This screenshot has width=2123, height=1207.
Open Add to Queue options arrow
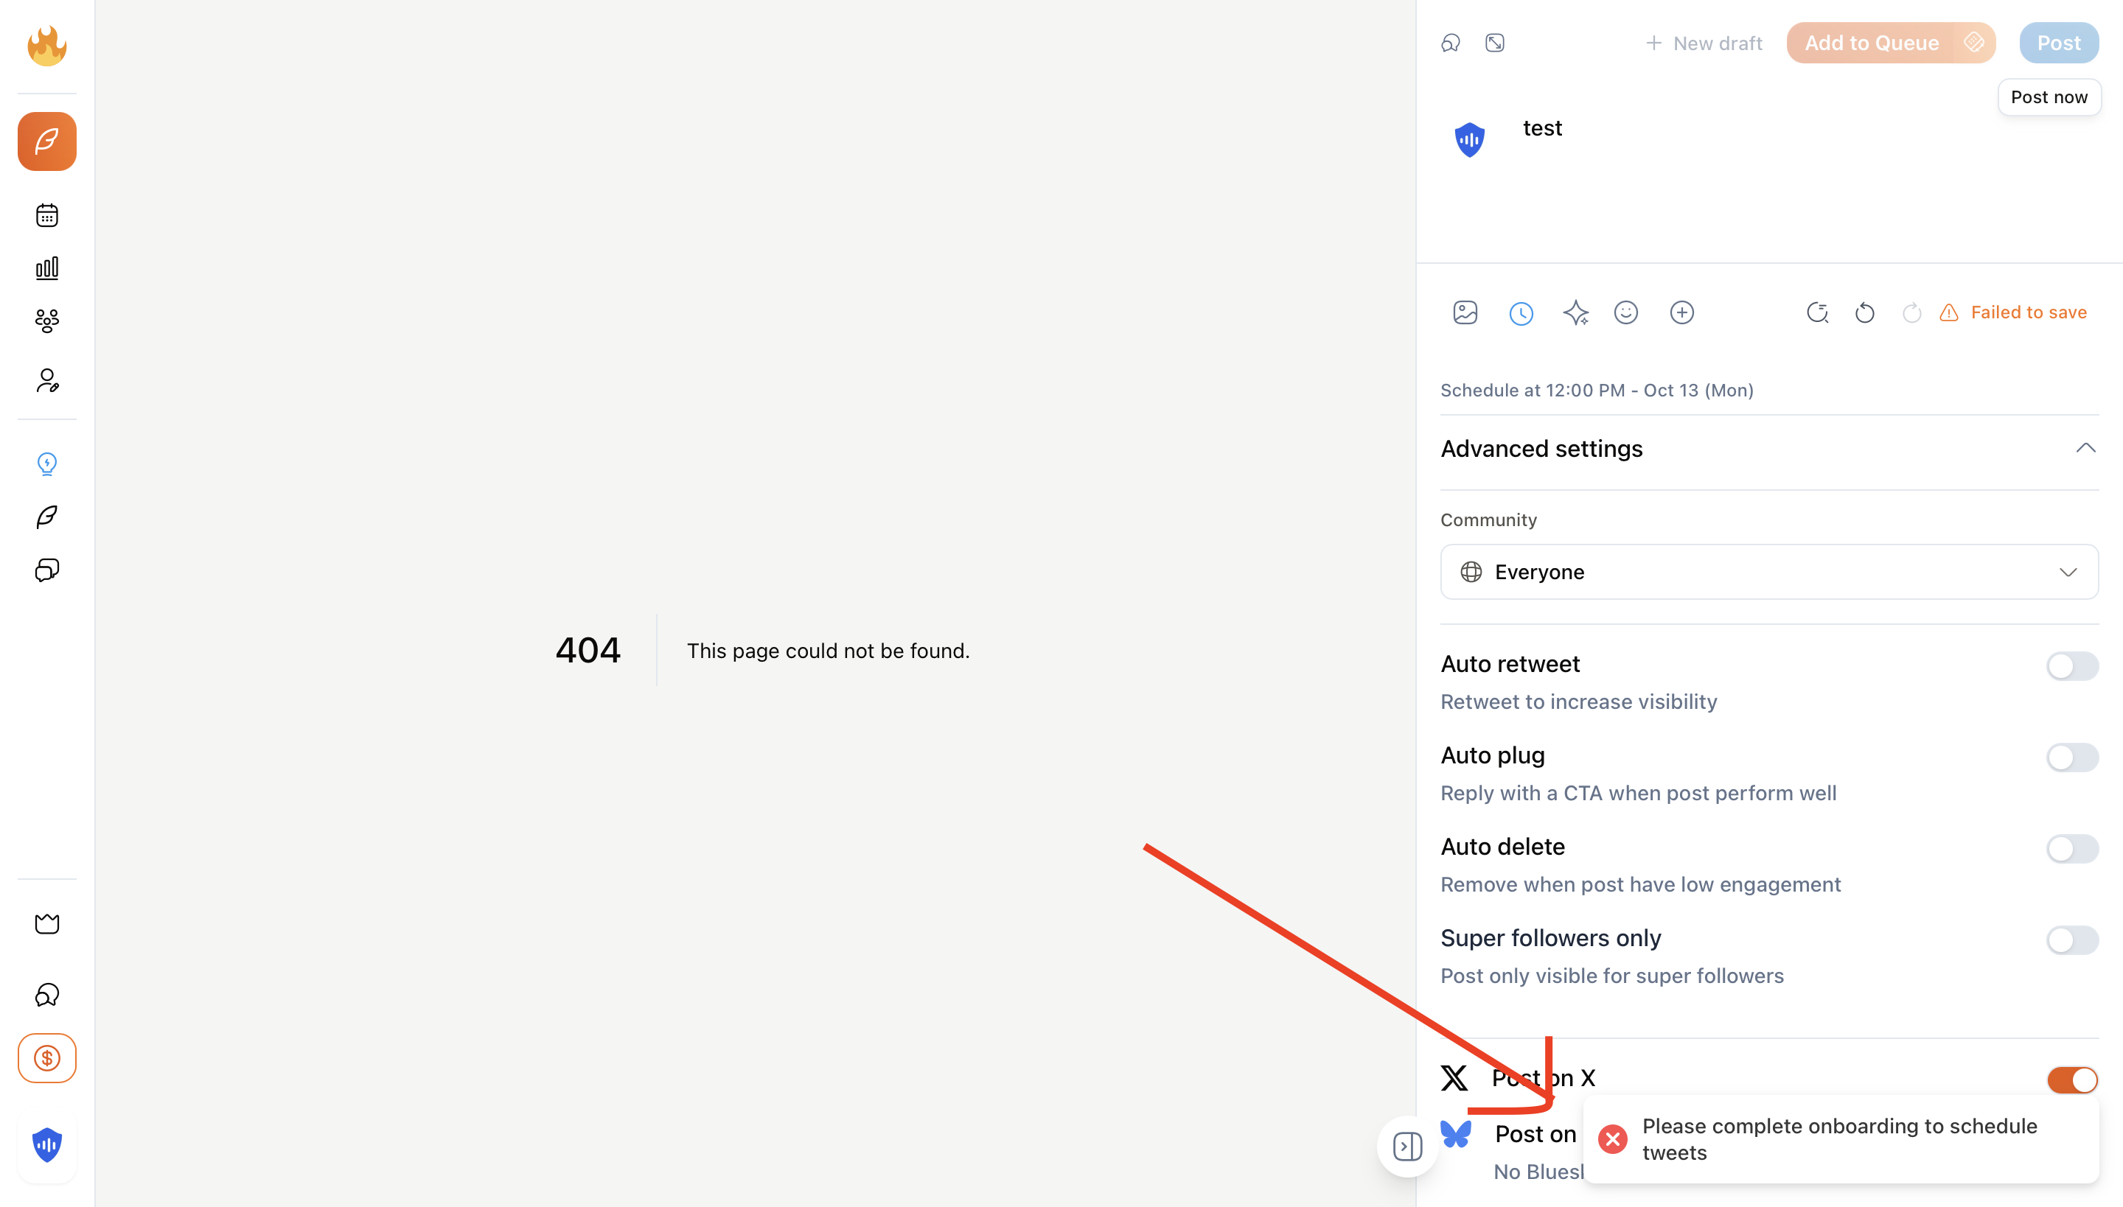click(1974, 43)
